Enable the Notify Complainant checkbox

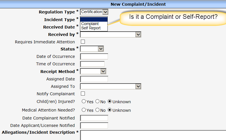[83, 94]
